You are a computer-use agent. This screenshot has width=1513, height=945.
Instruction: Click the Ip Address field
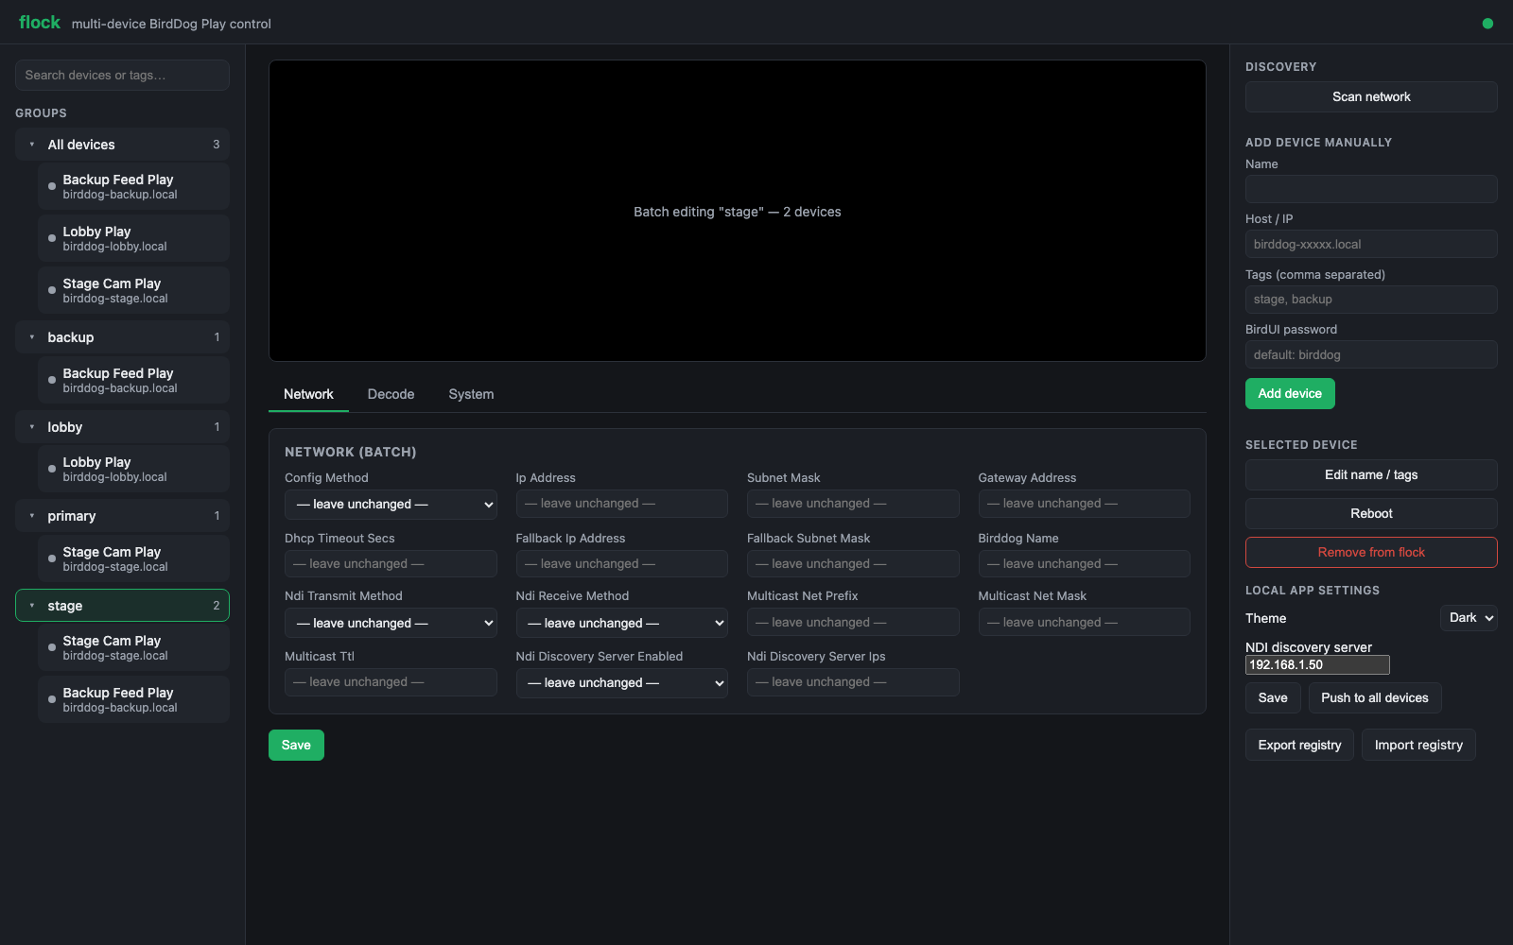(621, 504)
